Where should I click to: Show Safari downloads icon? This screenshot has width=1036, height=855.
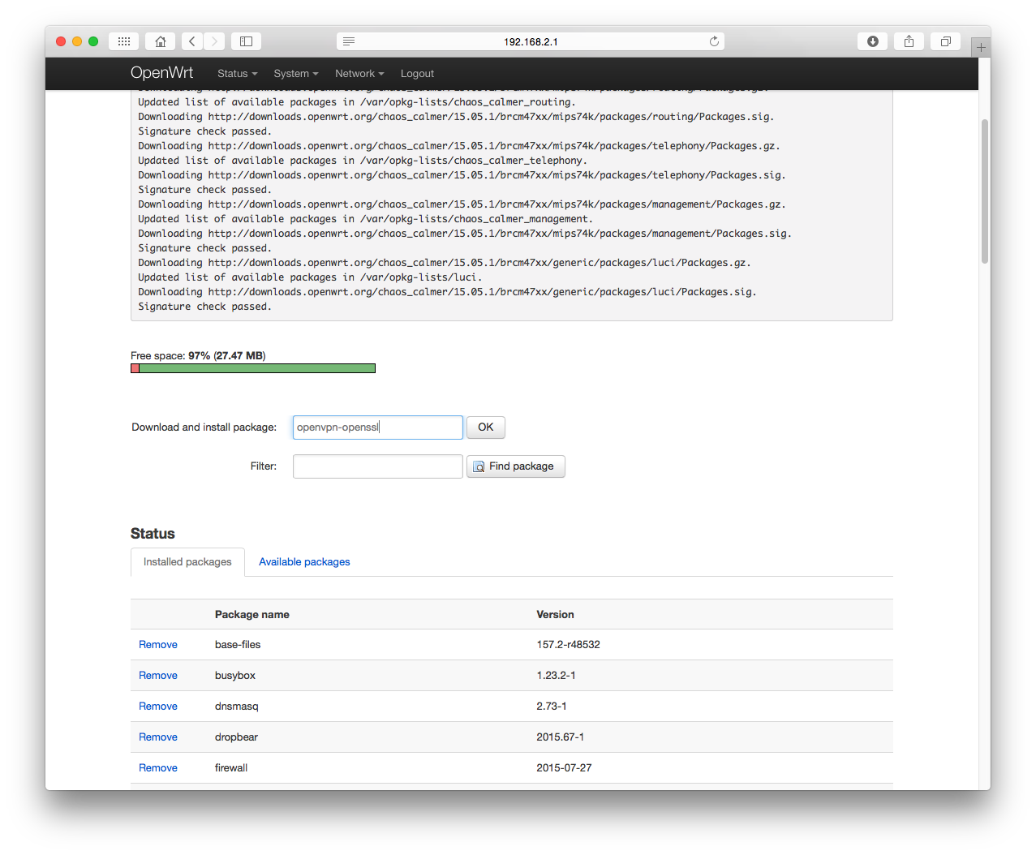point(873,41)
